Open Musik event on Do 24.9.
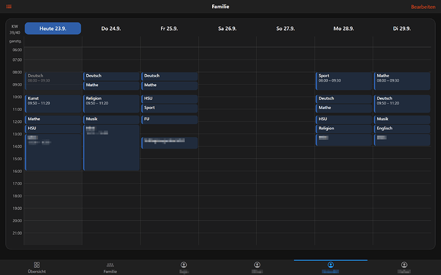The height and width of the screenshot is (275, 441). click(x=111, y=119)
